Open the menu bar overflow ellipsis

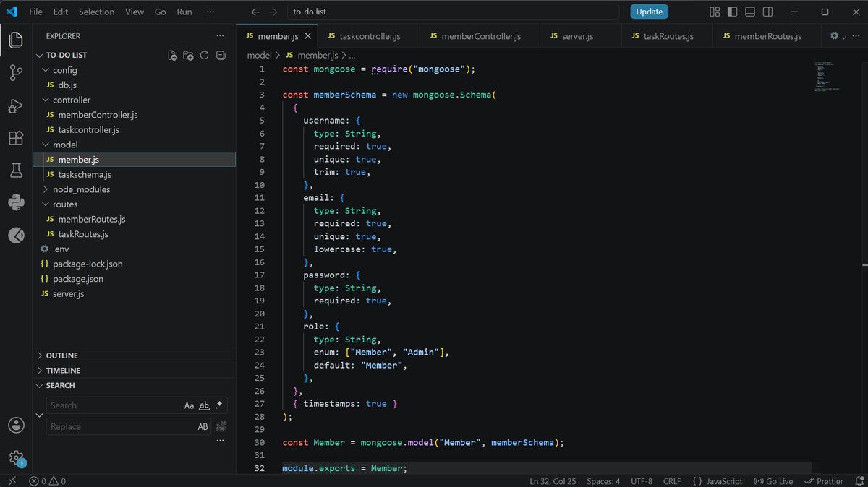210,12
